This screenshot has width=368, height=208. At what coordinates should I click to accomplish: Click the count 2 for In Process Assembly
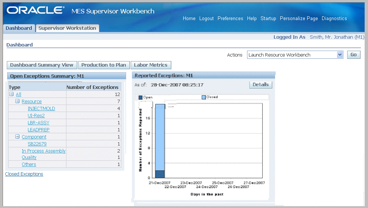coord(119,151)
